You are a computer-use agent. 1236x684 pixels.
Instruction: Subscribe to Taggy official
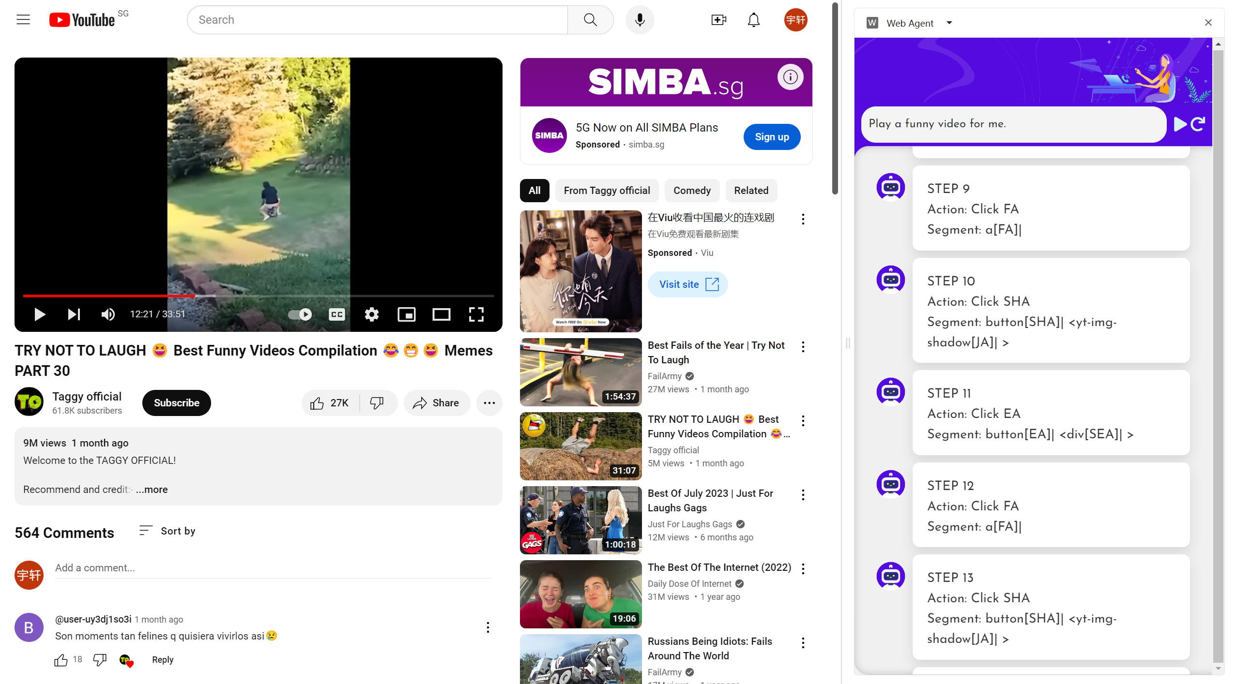176,403
